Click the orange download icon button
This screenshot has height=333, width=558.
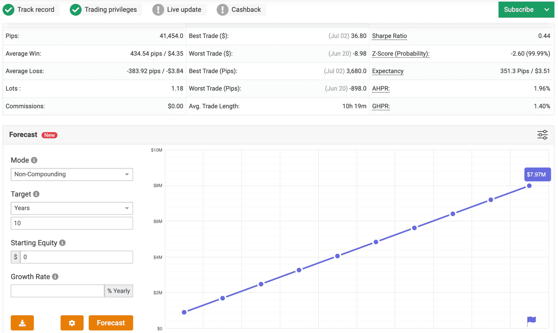click(x=22, y=323)
